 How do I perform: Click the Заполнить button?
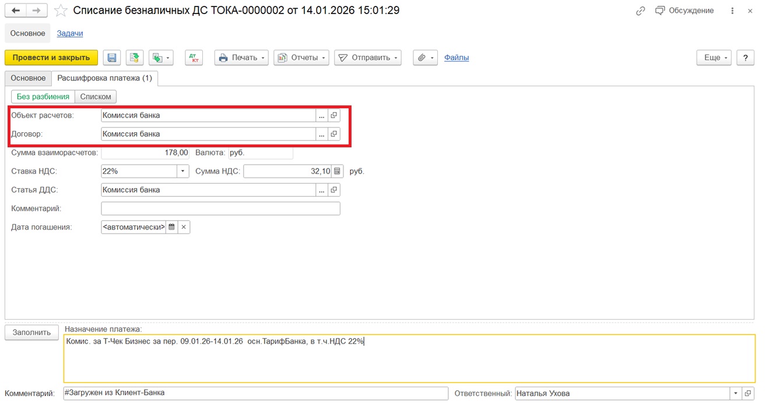coord(32,333)
